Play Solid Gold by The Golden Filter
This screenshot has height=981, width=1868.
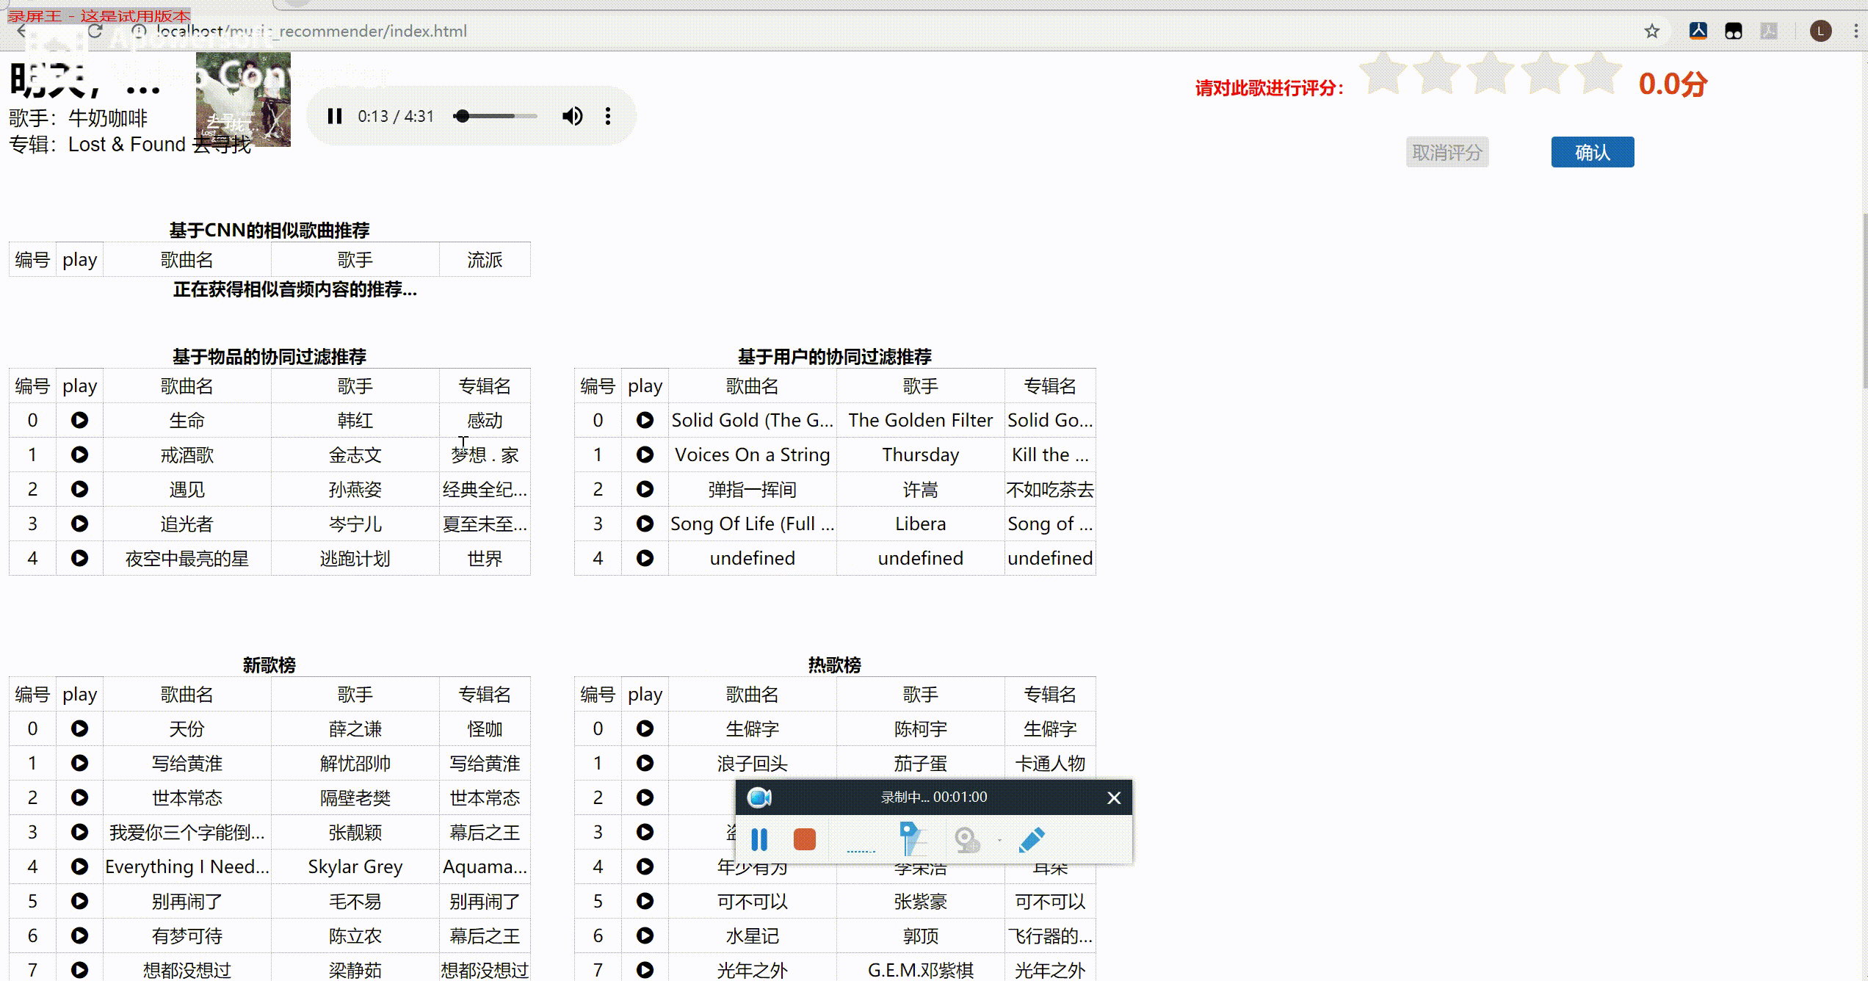[645, 420]
